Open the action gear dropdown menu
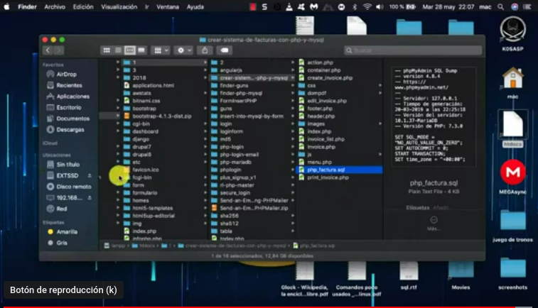The height and width of the screenshot is (308, 538). pyautogui.click(x=183, y=50)
